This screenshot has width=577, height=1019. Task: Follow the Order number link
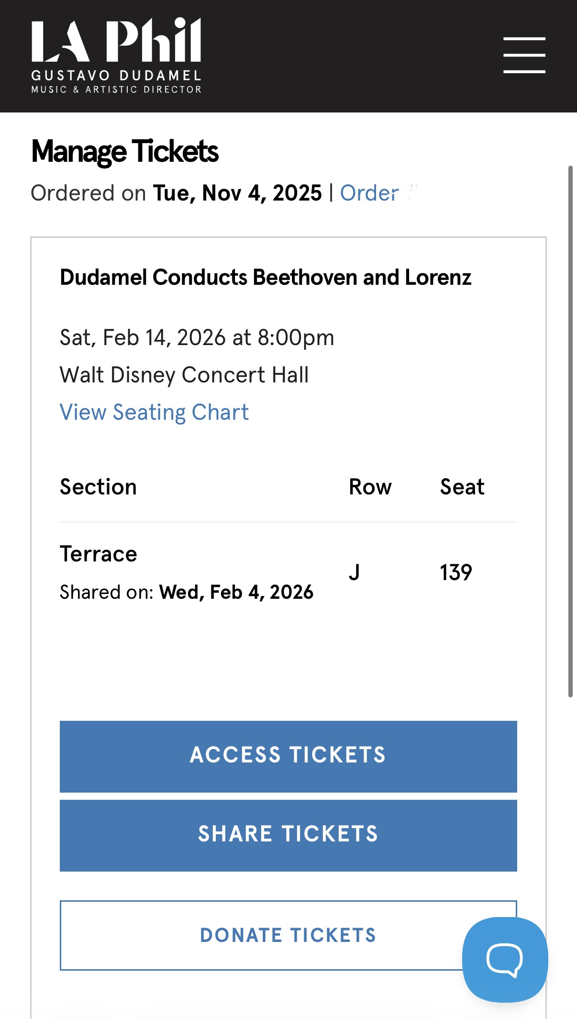[x=369, y=193]
